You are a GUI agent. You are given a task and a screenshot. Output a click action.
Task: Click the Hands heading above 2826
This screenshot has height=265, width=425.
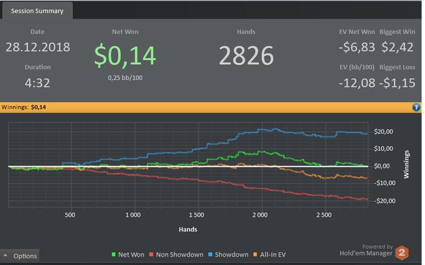[246, 32]
